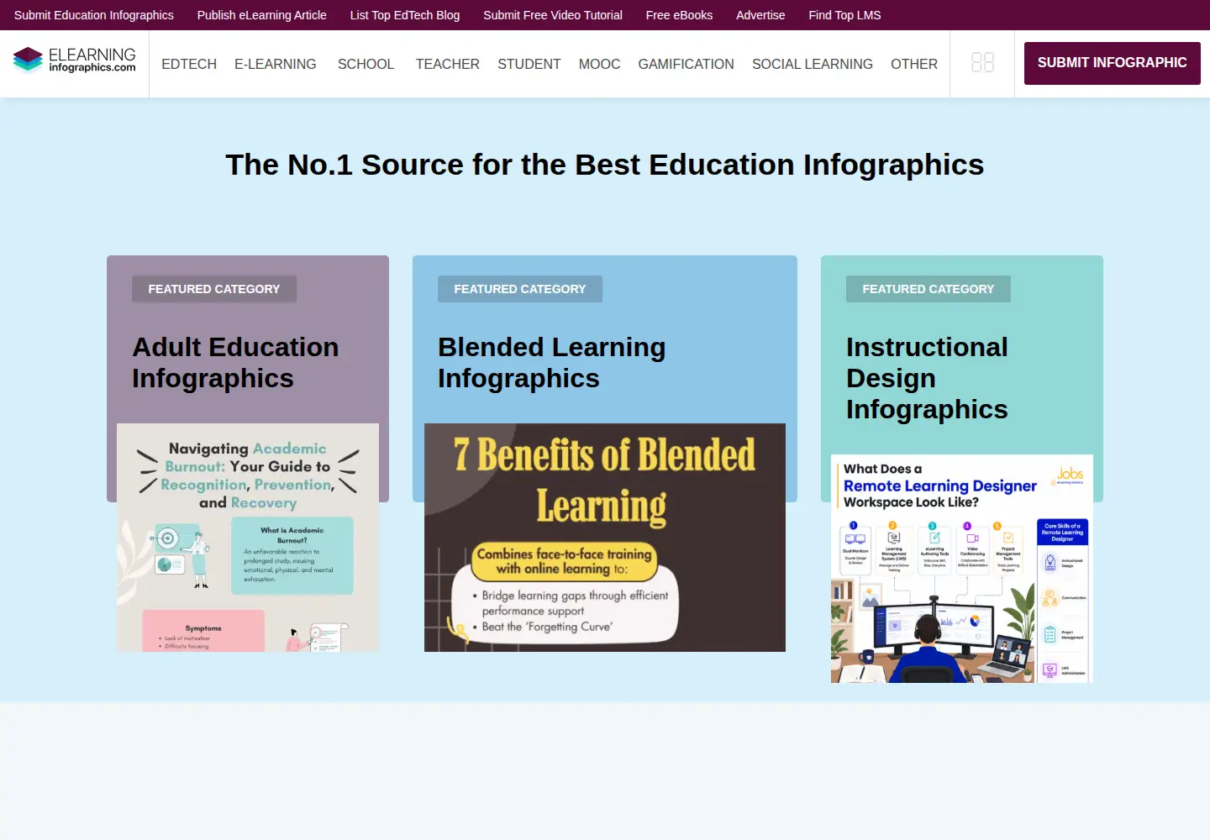Click OTHER in the navigation
Image resolution: width=1210 pixels, height=840 pixels.
[x=914, y=64]
